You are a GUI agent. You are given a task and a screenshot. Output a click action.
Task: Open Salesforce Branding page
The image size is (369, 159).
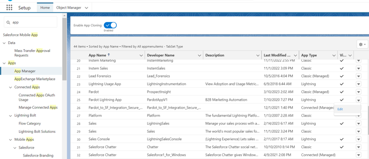[x=38, y=155]
